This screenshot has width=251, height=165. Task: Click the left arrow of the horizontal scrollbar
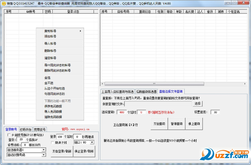(102, 84)
